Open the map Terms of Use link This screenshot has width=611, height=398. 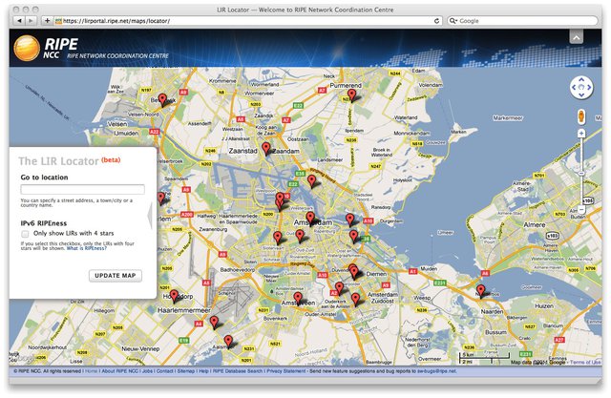(x=585, y=362)
